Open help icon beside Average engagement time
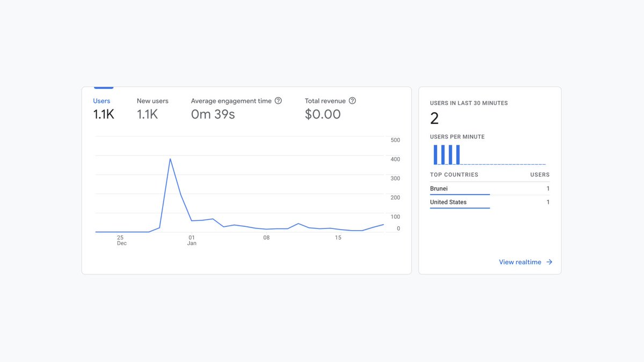This screenshot has width=644, height=362. click(x=278, y=101)
